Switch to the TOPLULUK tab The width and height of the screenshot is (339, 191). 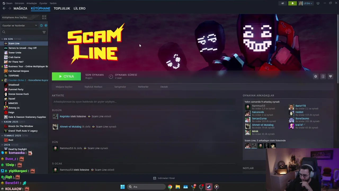pyautogui.click(x=62, y=8)
